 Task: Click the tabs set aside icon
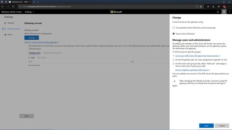(x=2, y=2)
